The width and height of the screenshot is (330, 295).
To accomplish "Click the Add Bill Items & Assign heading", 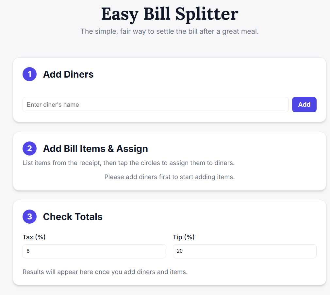I will (x=95, y=148).
